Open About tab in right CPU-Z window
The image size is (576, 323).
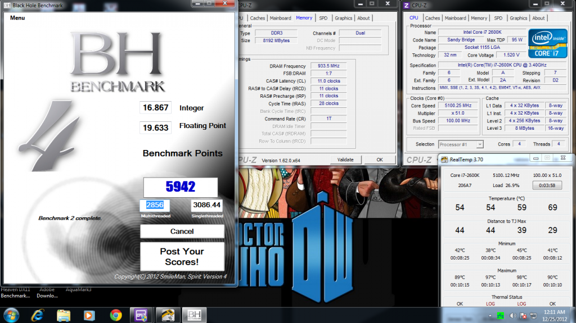pos(538,18)
